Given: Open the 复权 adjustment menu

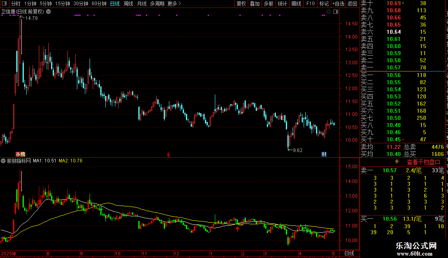Looking at the screenshot, I should (241, 4).
